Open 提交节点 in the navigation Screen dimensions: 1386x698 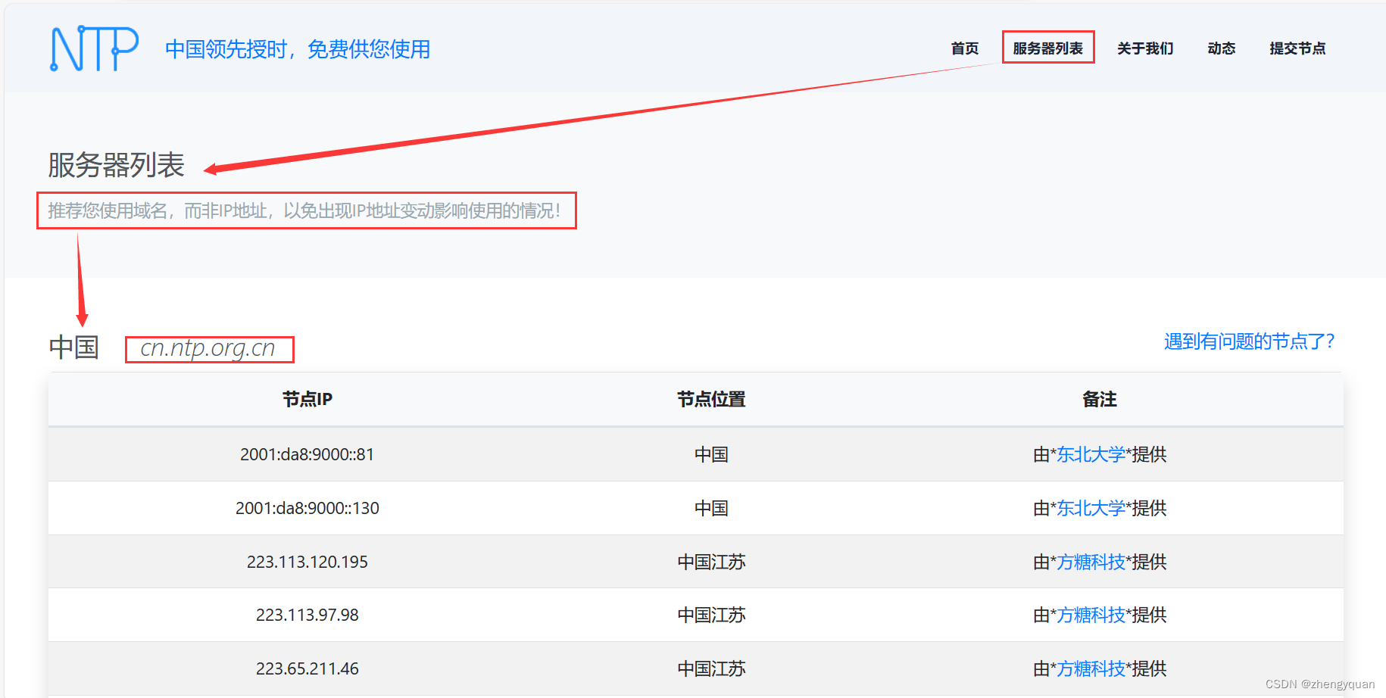tap(1297, 48)
